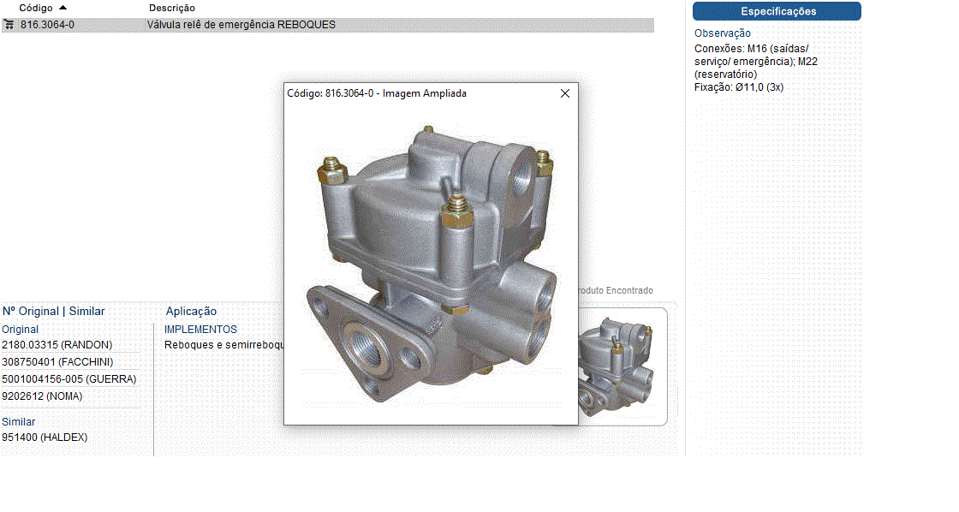Click the cart icon beside code 816.3064-0
The width and height of the screenshot is (959, 512).
tap(9, 25)
